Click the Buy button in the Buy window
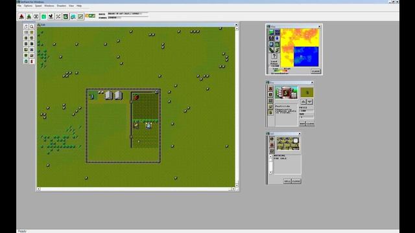 pos(302,124)
